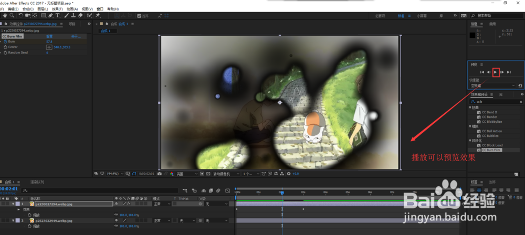The width and height of the screenshot is (525, 235).
Task: Open 活动摄像机 camera view dropdown
Action: pyautogui.click(x=226, y=174)
